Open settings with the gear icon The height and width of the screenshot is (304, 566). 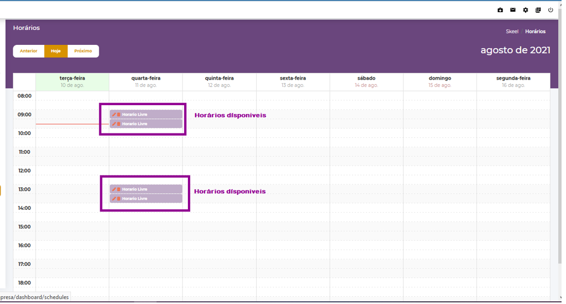coord(526,10)
